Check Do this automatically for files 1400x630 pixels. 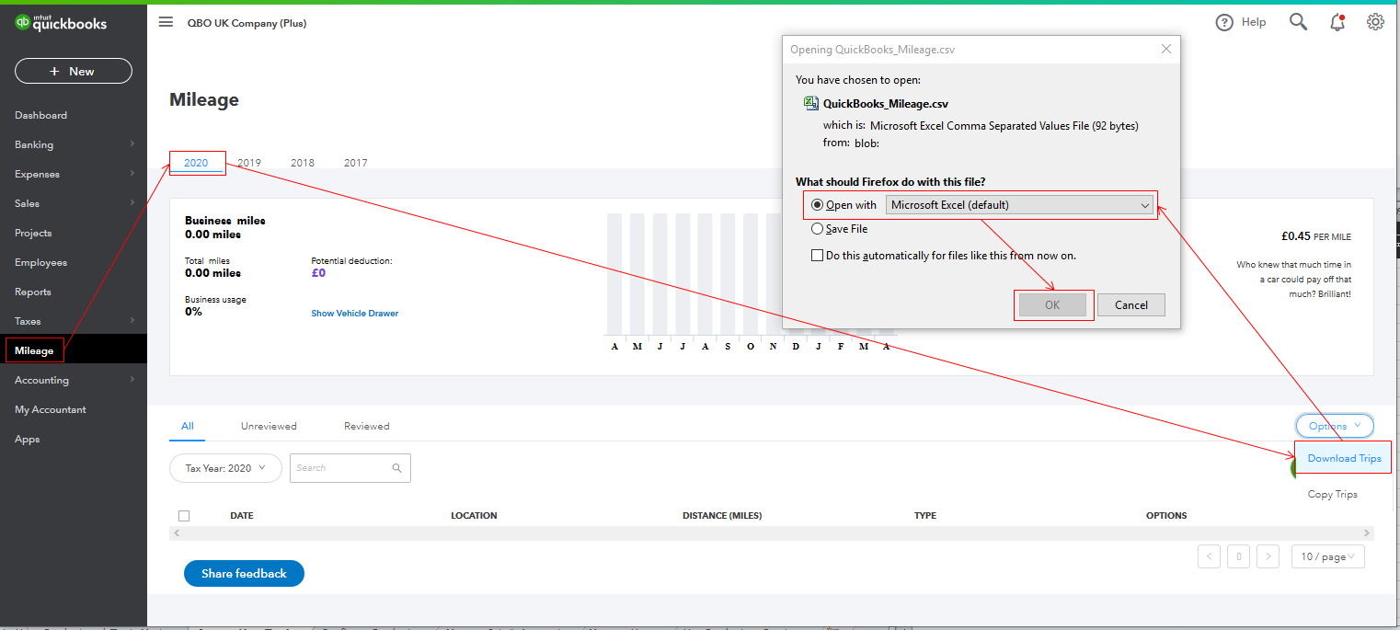pyautogui.click(x=817, y=256)
